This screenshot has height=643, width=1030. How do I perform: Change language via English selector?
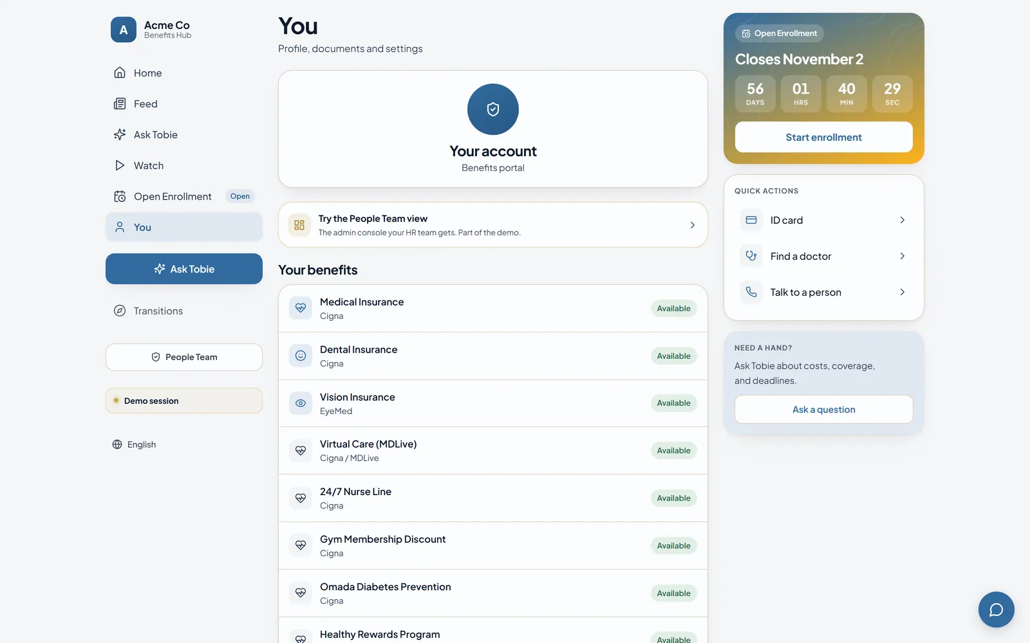point(135,444)
